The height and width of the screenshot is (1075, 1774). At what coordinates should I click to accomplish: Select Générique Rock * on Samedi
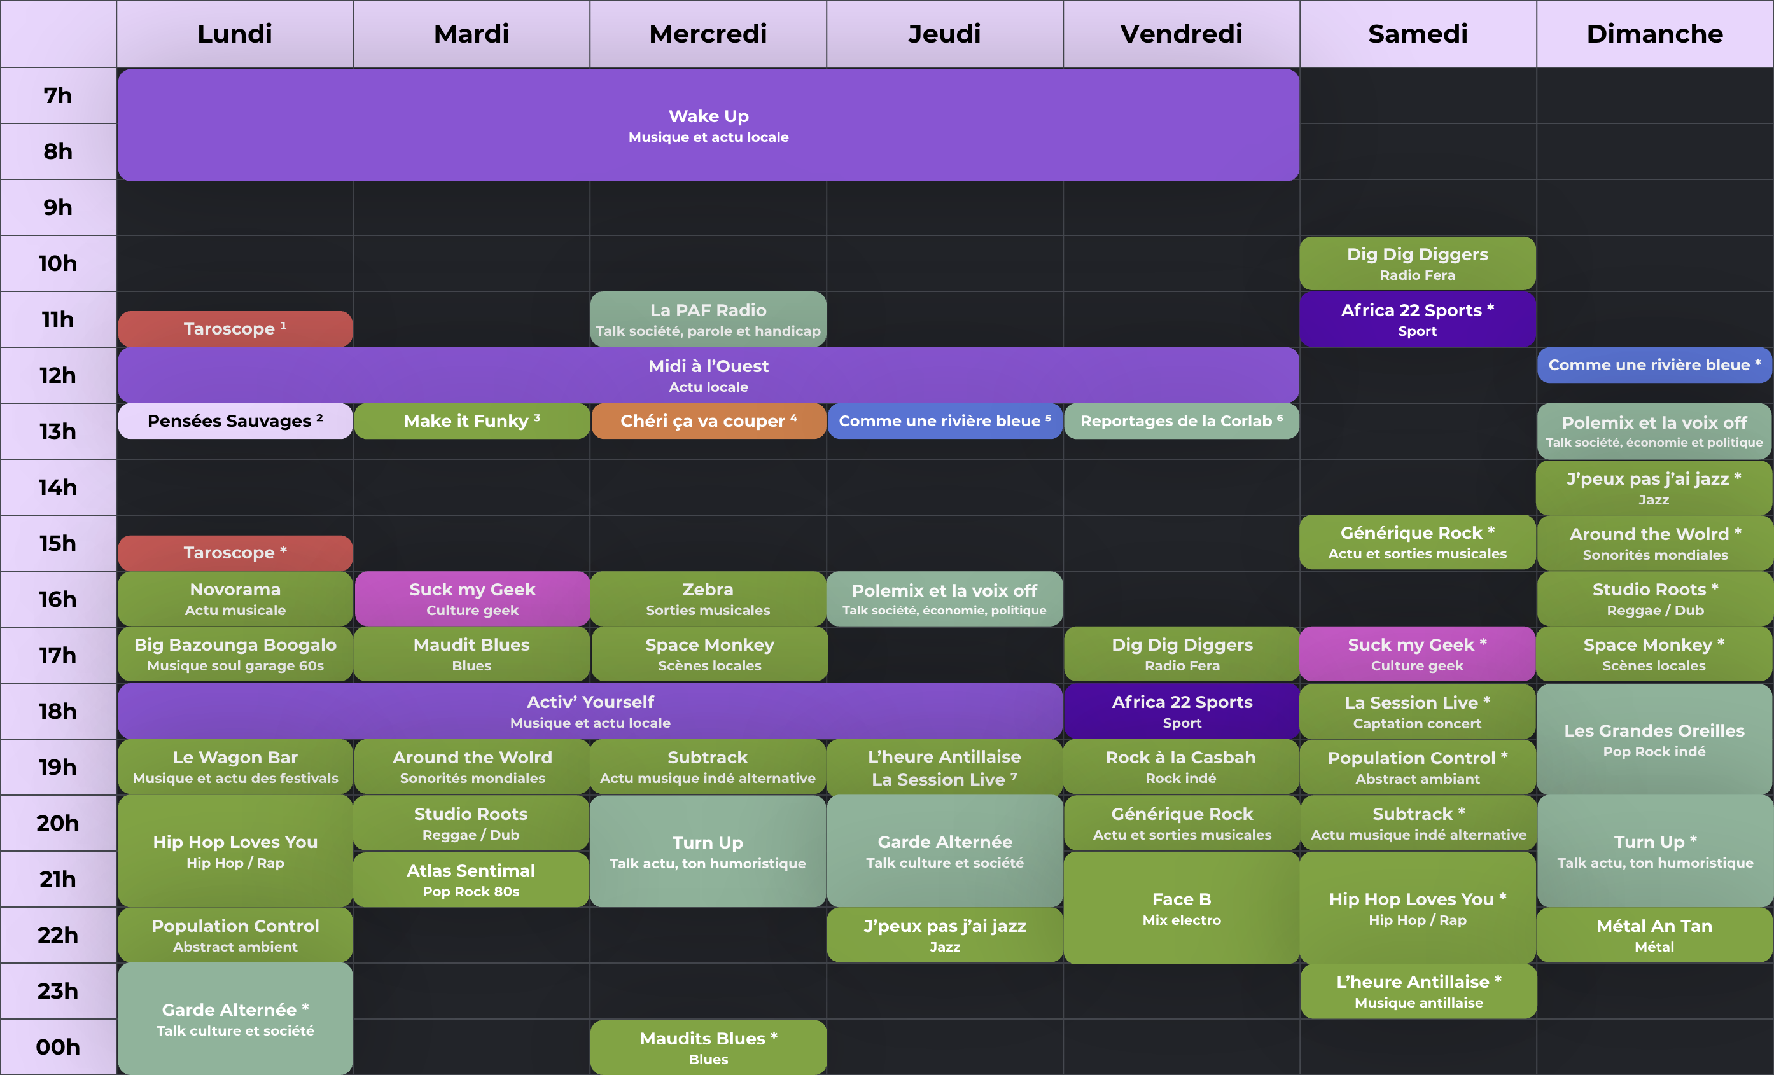(x=1418, y=543)
